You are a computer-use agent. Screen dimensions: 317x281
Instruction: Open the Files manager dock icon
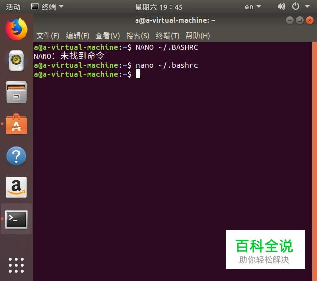tap(16, 92)
